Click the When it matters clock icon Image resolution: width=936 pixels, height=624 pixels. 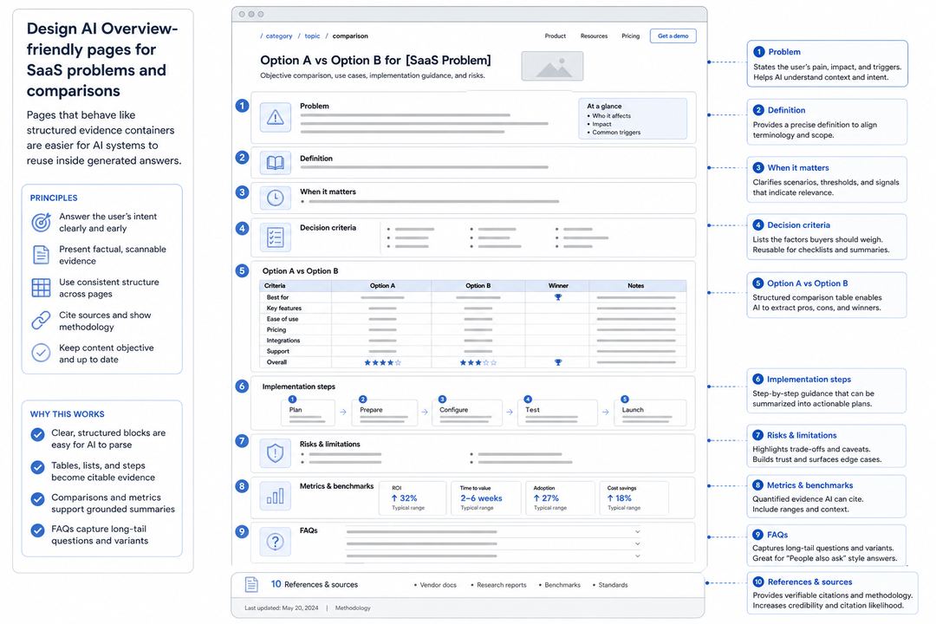point(276,198)
